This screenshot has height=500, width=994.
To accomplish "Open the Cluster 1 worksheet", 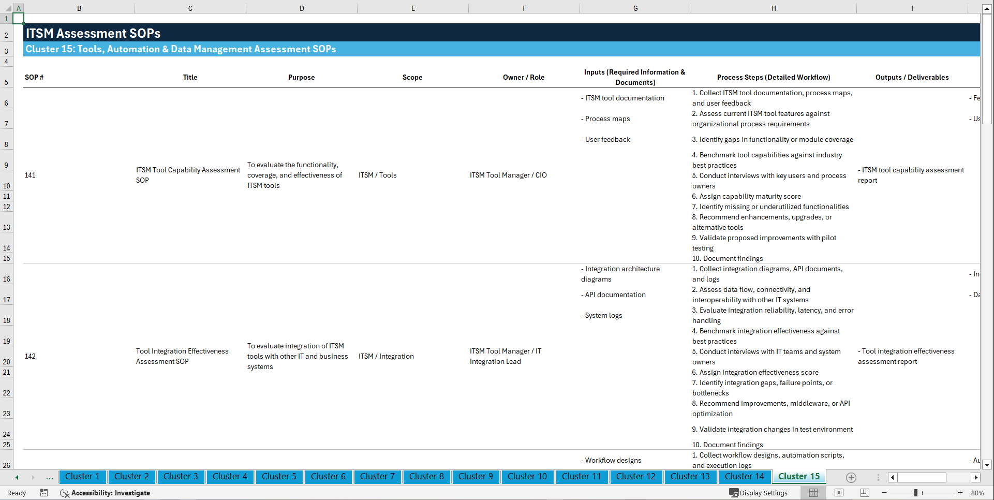I will click(x=82, y=477).
